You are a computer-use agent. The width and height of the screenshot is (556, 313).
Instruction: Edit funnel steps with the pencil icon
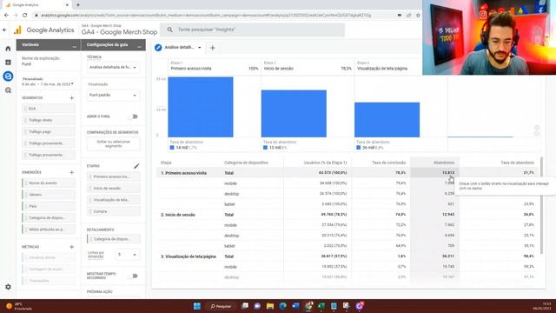click(x=136, y=166)
